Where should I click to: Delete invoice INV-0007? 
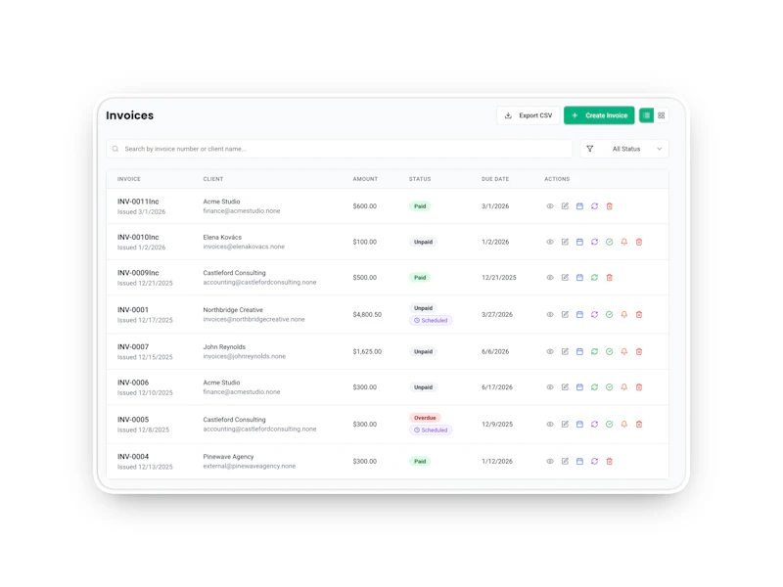(639, 351)
